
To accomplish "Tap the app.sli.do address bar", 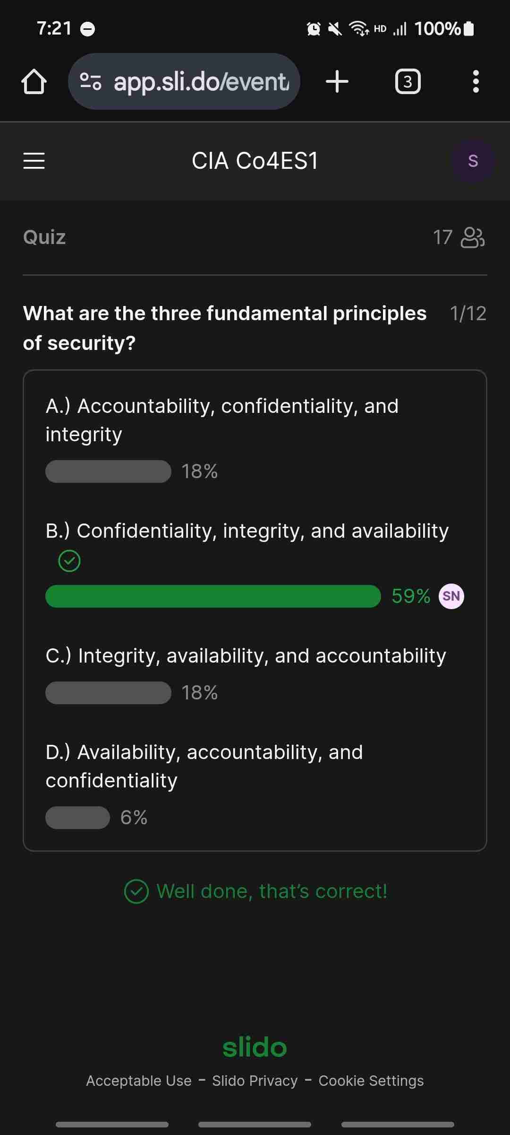I will click(x=184, y=81).
